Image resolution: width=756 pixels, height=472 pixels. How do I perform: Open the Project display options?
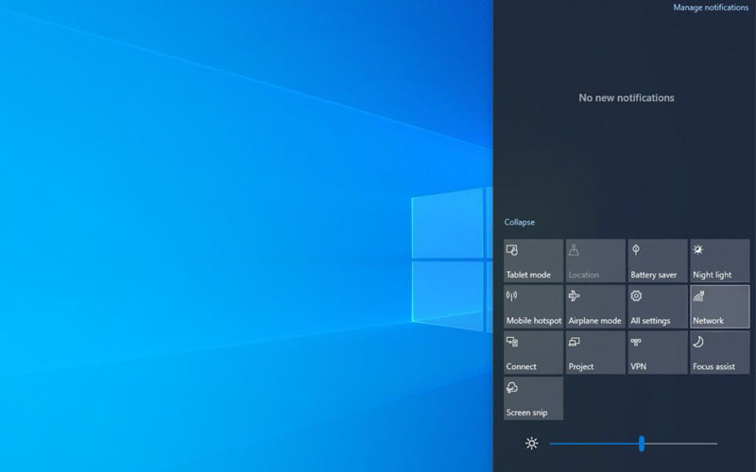pos(595,352)
